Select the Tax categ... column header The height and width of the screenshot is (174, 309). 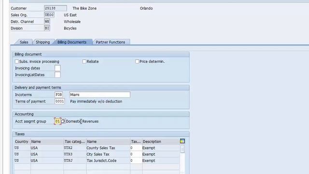[75, 142]
